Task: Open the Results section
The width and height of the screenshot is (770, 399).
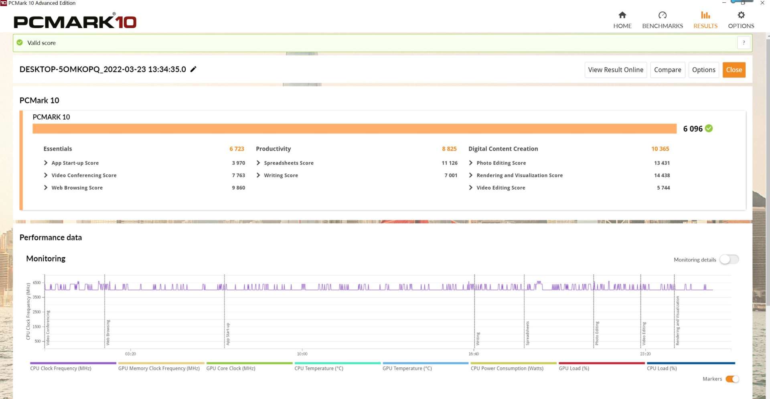Action: pos(705,20)
